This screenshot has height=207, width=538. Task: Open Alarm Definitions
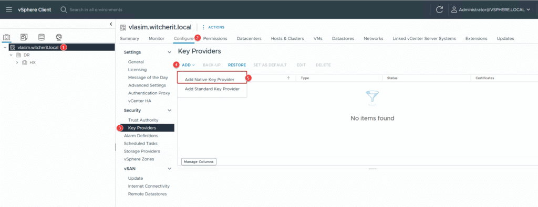[141, 136]
